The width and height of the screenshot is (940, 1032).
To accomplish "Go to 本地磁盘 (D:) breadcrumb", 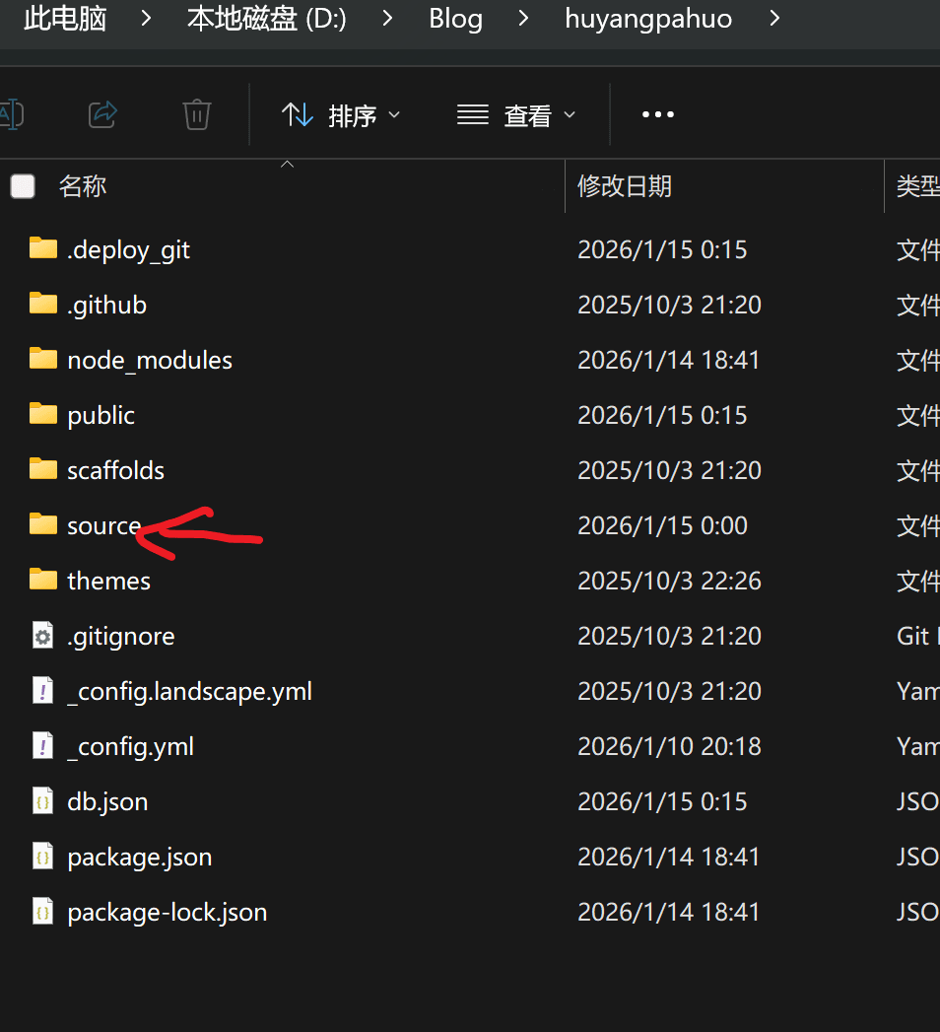I will click(x=266, y=19).
